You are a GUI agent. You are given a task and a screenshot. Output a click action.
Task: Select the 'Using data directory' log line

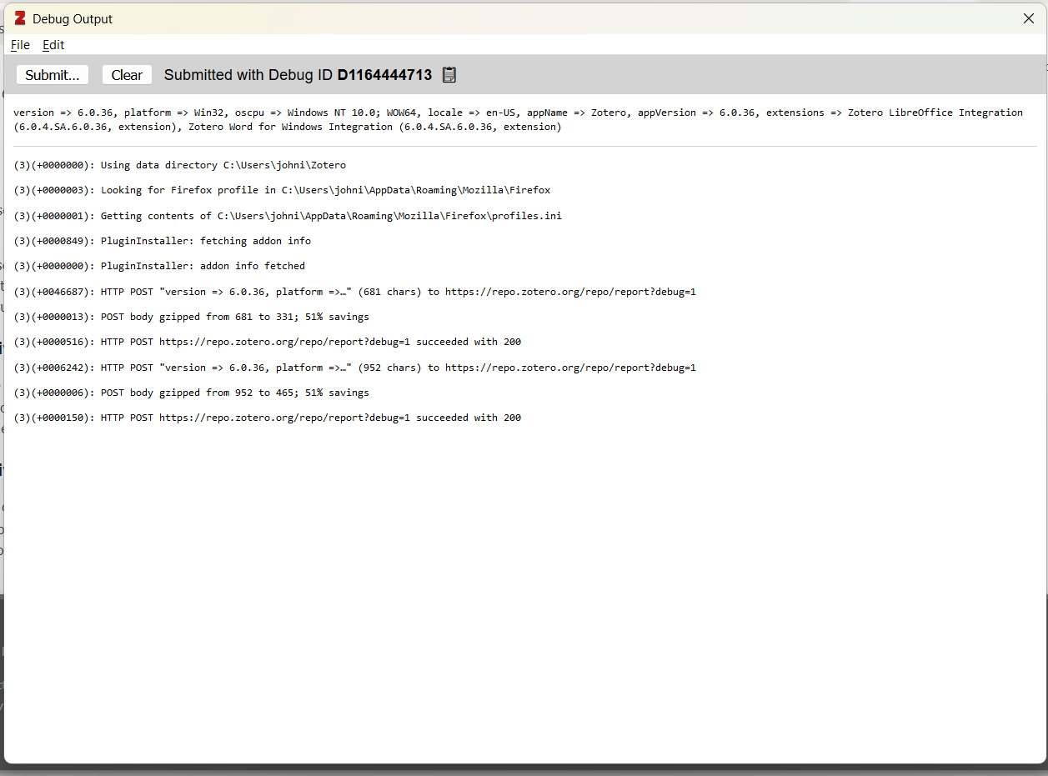click(179, 165)
